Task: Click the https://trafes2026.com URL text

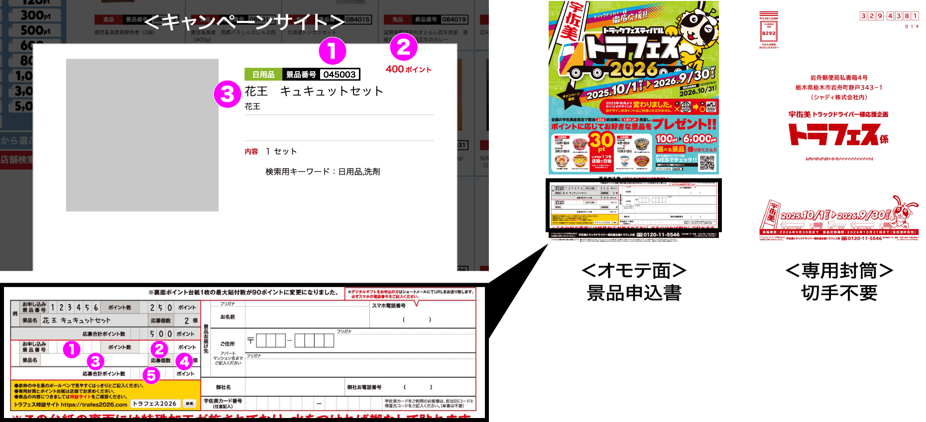Action: 94,405
